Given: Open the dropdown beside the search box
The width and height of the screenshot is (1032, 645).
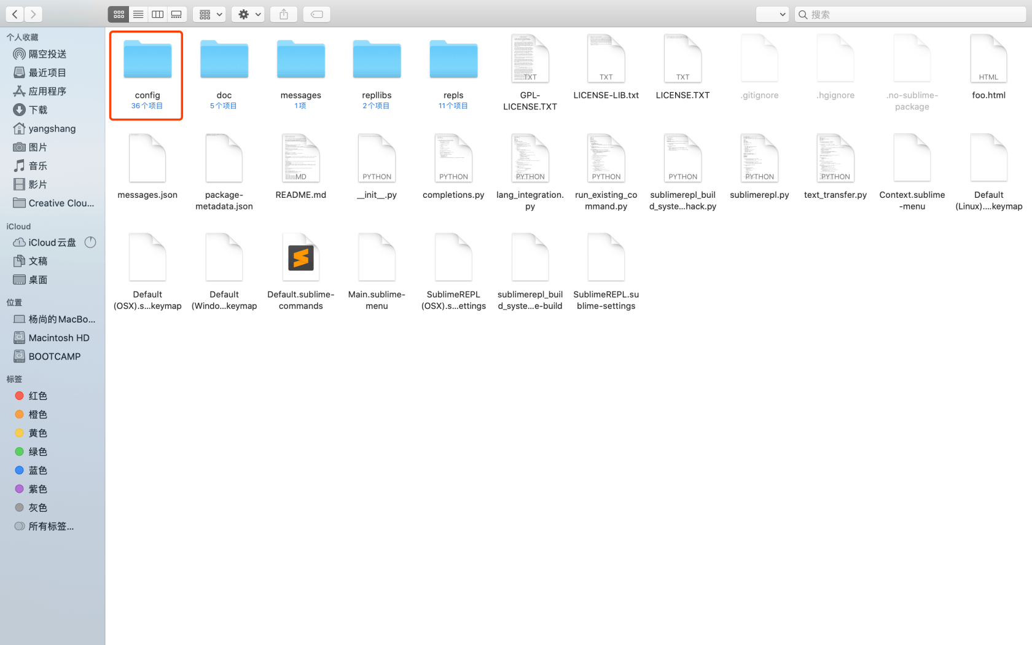Looking at the screenshot, I should (772, 14).
